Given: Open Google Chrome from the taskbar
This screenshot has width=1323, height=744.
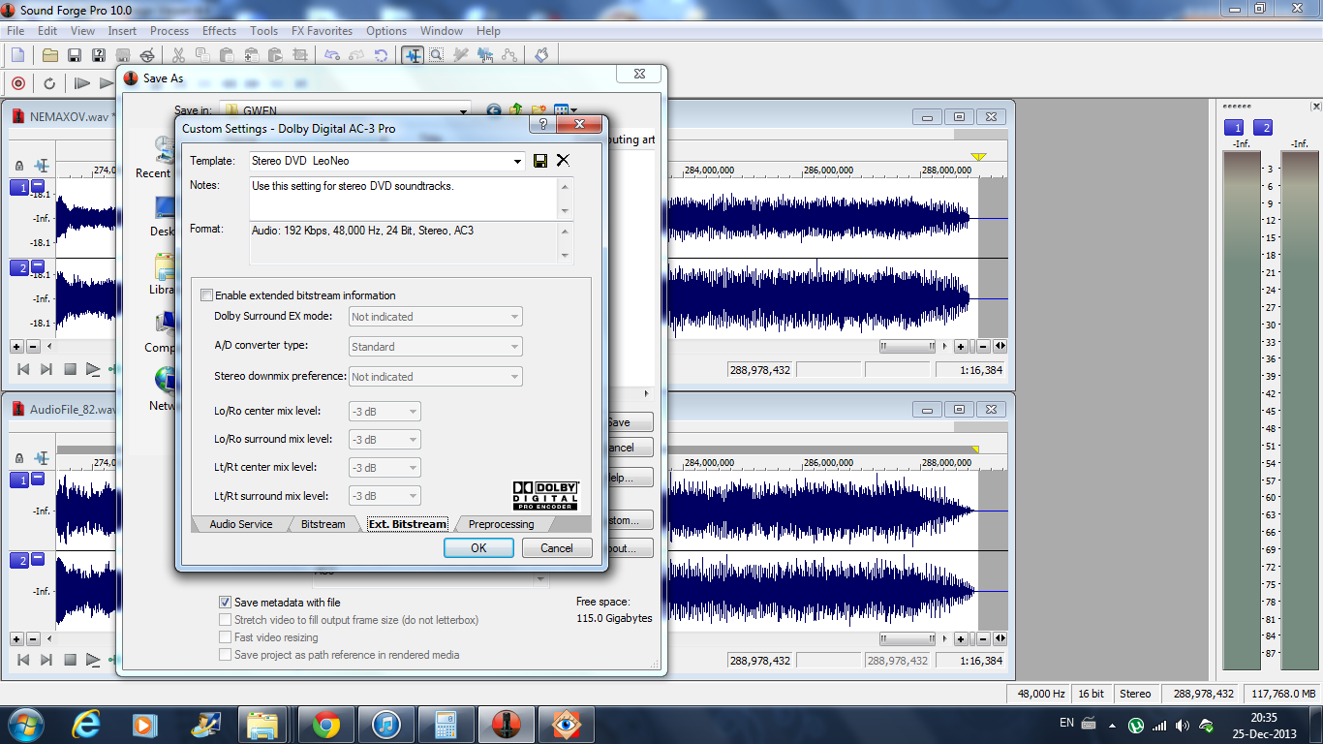Looking at the screenshot, I should 325,724.
